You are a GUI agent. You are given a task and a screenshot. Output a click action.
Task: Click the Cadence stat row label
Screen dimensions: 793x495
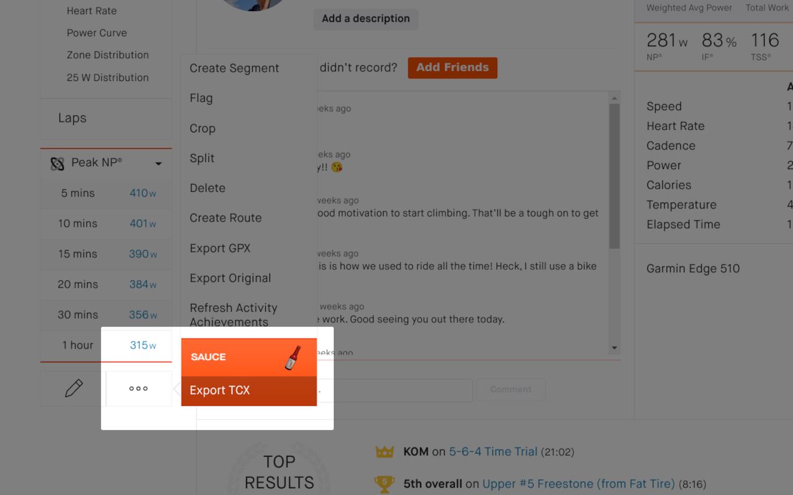671,146
